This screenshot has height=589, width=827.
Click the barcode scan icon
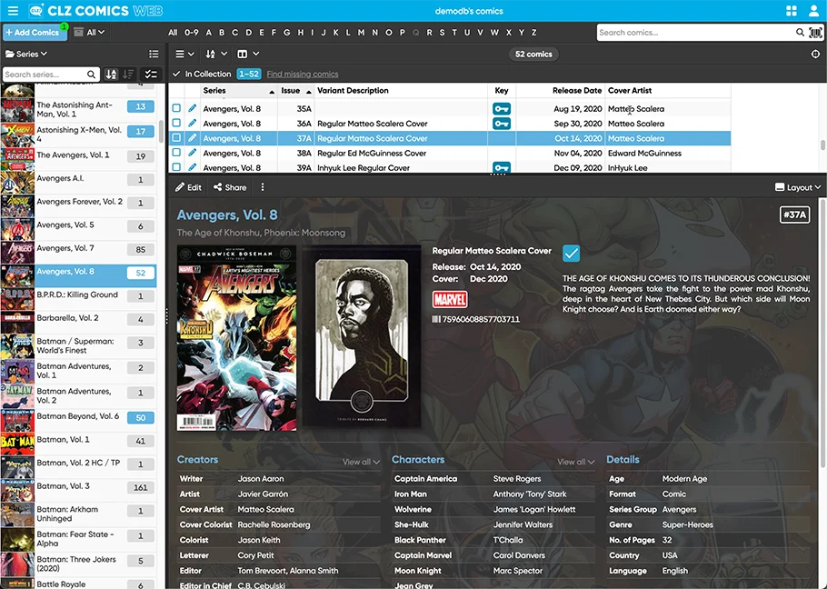[x=815, y=33]
